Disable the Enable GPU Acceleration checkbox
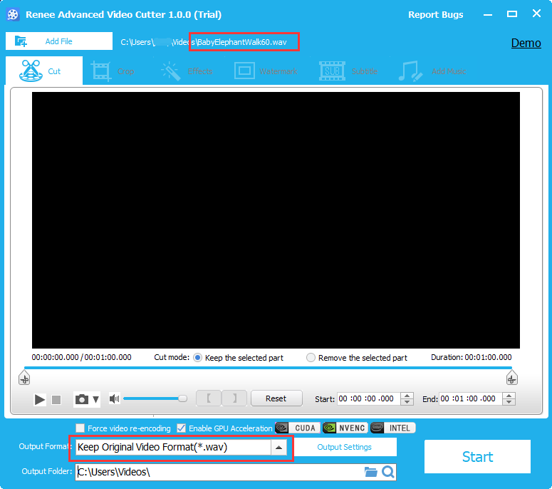 coord(182,428)
